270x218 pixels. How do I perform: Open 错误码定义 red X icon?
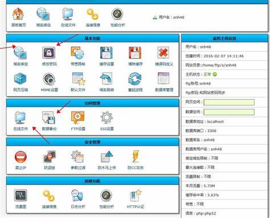(163, 52)
